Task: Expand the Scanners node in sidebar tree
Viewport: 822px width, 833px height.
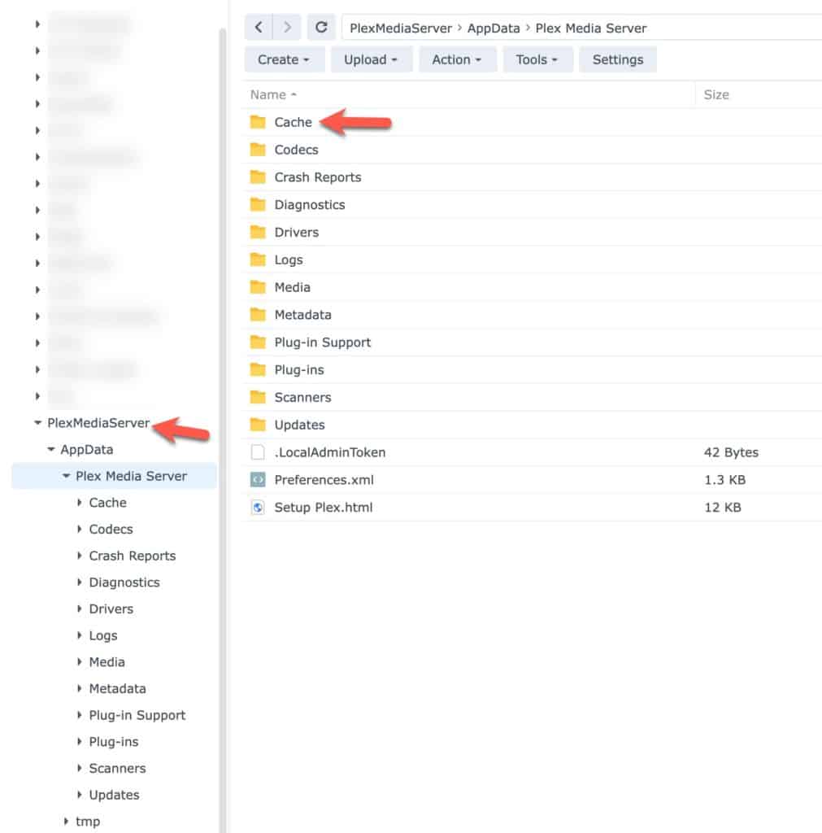Action: pyautogui.click(x=79, y=768)
